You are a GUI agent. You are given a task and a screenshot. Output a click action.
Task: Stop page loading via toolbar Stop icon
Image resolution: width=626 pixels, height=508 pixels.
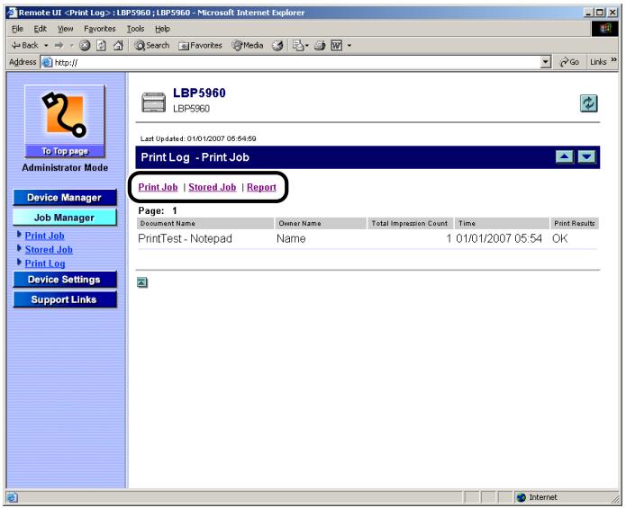pos(85,46)
